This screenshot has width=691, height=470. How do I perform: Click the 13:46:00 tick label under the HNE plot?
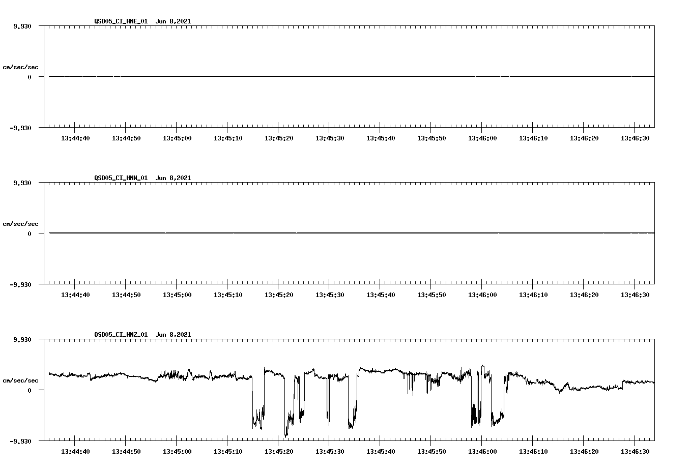coord(482,138)
